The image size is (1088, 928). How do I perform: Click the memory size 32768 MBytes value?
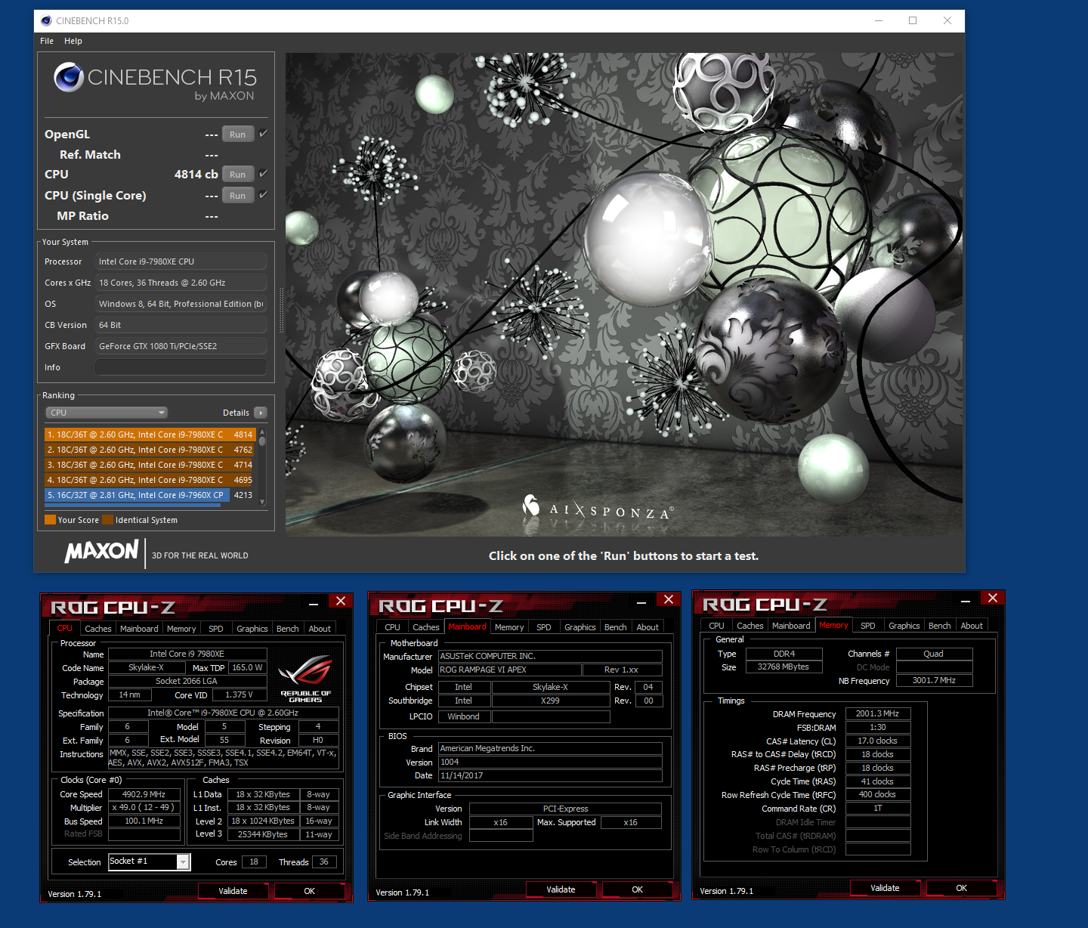pyautogui.click(x=784, y=667)
